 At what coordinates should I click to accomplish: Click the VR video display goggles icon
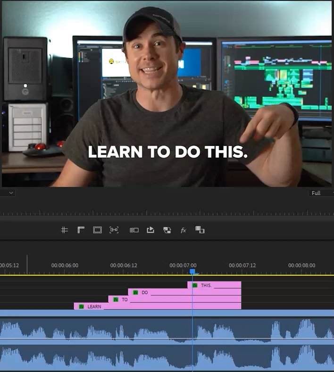[x=114, y=230]
